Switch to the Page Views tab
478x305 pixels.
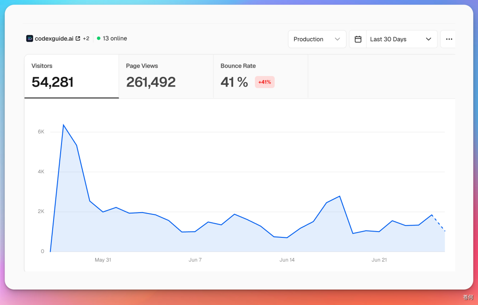pos(166,76)
